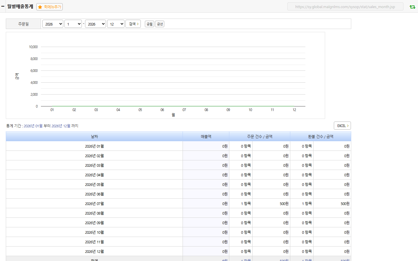Click the 주문 건수 / 금액 column header
This screenshot has width=418, height=261.
point(260,136)
